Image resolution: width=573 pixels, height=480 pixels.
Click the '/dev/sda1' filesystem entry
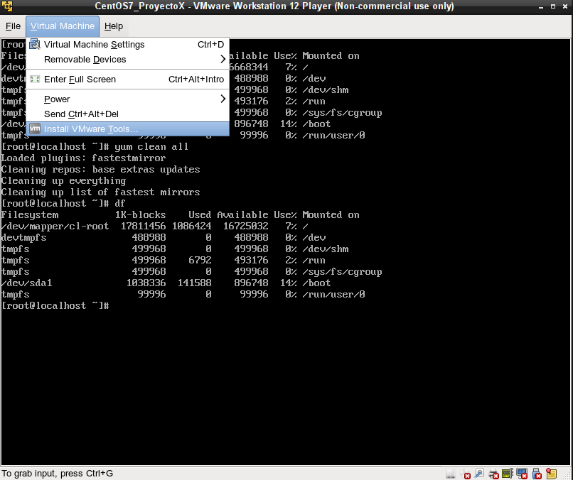click(x=27, y=283)
